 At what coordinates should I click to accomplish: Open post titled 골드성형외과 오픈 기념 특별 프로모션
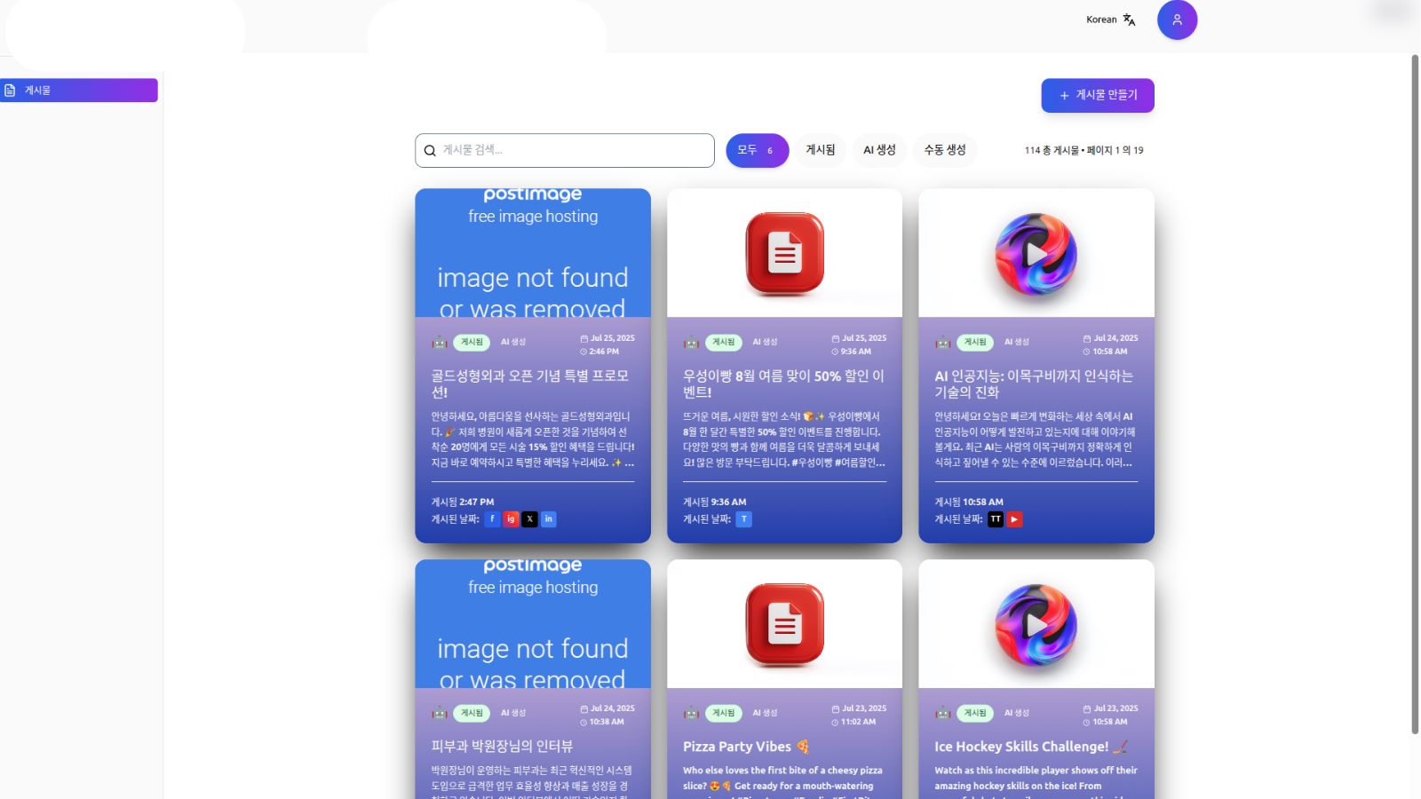coord(530,384)
